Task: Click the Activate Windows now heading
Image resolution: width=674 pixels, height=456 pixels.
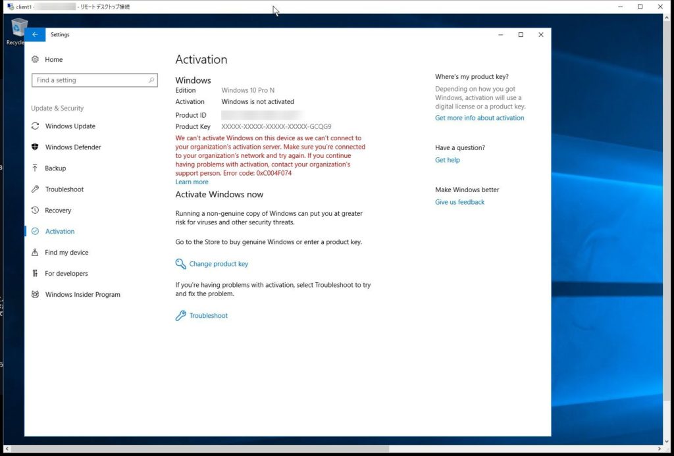Action: (x=219, y=194)
